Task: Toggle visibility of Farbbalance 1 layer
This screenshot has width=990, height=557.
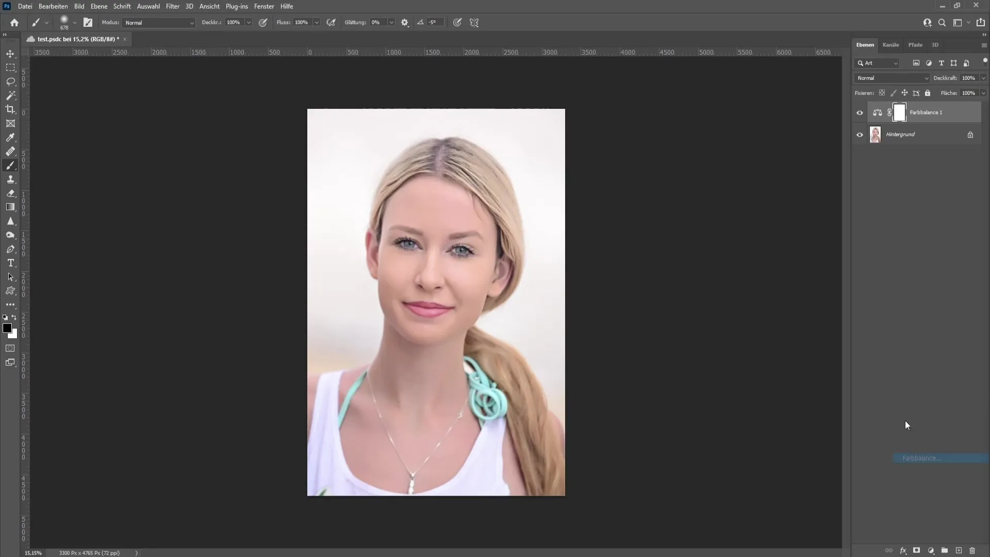Action: tap(860, 112)
